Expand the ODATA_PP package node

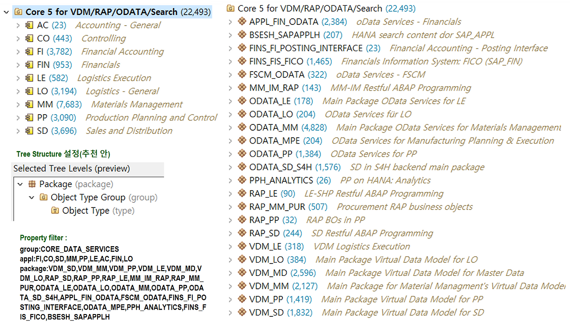tap(230, 154)
